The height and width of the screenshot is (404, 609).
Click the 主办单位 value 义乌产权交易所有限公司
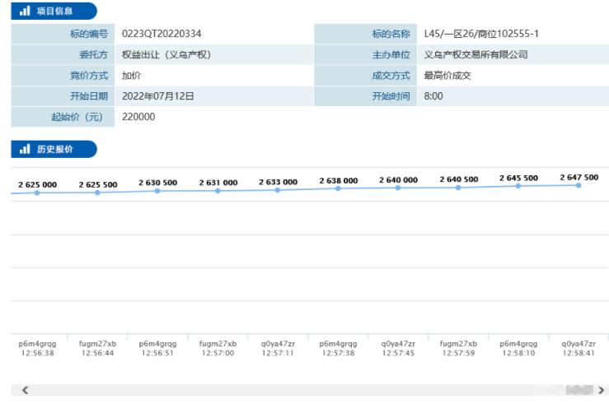[x=475, y=55]
